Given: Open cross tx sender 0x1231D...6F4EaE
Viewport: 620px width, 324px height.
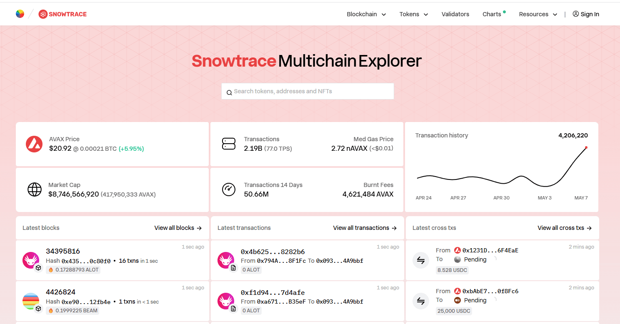Looking at the screenshot, I should 490,250.
